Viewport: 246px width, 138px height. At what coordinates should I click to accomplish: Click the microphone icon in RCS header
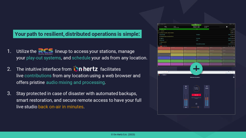click(165, 27)
